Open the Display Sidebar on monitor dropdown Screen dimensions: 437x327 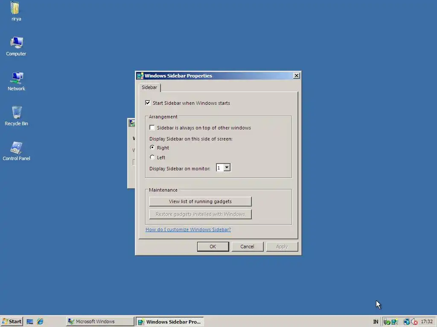[227, 168]
